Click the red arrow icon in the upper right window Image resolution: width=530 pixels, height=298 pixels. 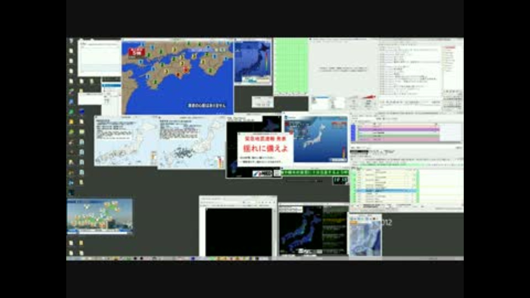369,97
